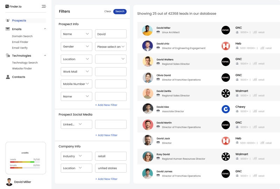Image resolution: width=280 pixels, height=189 pixels.
Task: Open the Linked... social media dropdown
Action: [76, 124]
